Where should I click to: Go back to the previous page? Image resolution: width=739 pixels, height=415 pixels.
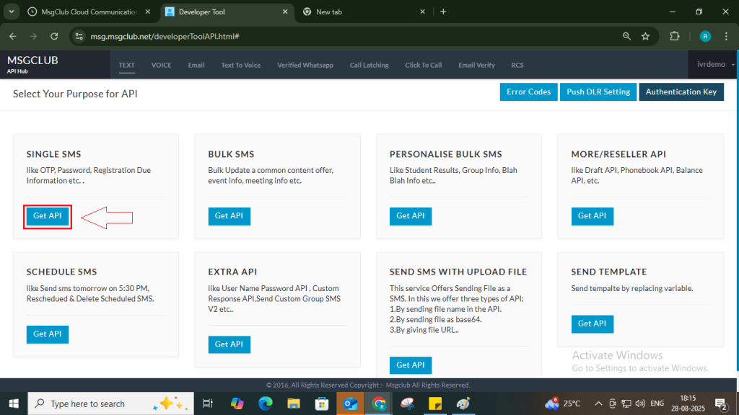[13, 36]
